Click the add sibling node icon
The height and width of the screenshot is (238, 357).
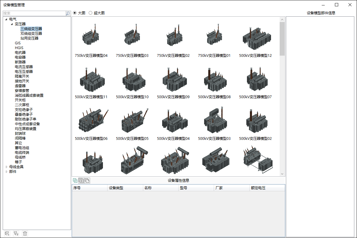7,234
